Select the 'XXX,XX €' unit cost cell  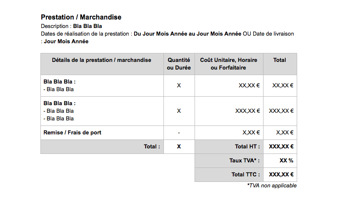247,111
